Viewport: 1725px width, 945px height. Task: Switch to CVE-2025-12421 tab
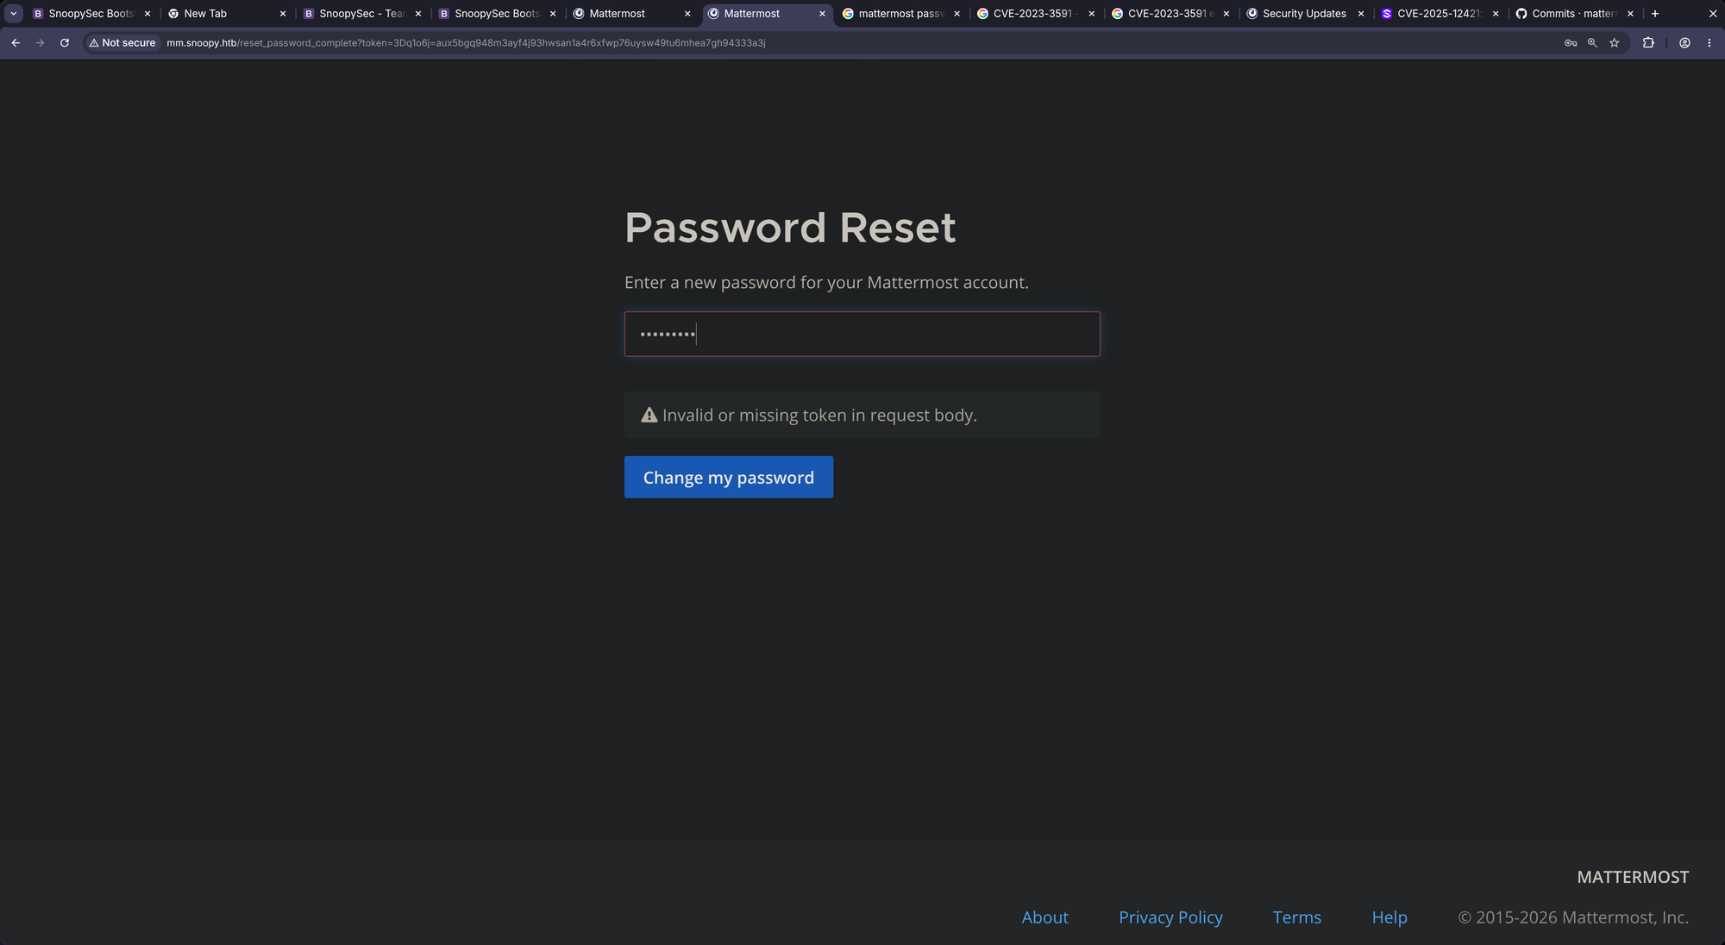(x=1439, y=14)
